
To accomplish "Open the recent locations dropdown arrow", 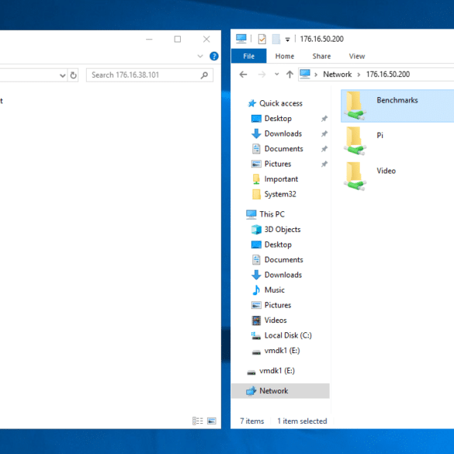I will [x=276, y=75].
